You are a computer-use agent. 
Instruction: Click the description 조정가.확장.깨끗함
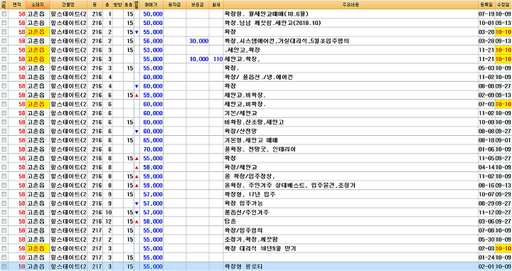[x=251, y=239]
